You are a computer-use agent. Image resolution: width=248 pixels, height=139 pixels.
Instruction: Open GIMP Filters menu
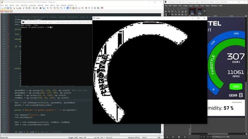[207, 6]
